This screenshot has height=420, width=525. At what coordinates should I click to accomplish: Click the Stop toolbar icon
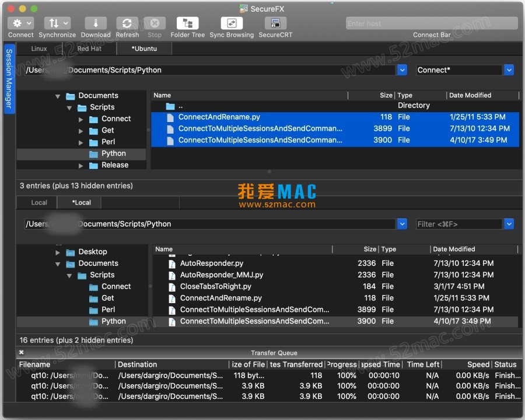click(x=155, y=23)
